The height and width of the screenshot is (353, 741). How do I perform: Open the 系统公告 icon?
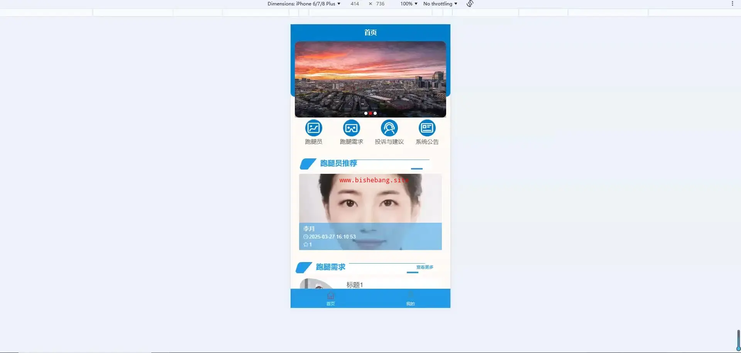[x=427, y=128]
